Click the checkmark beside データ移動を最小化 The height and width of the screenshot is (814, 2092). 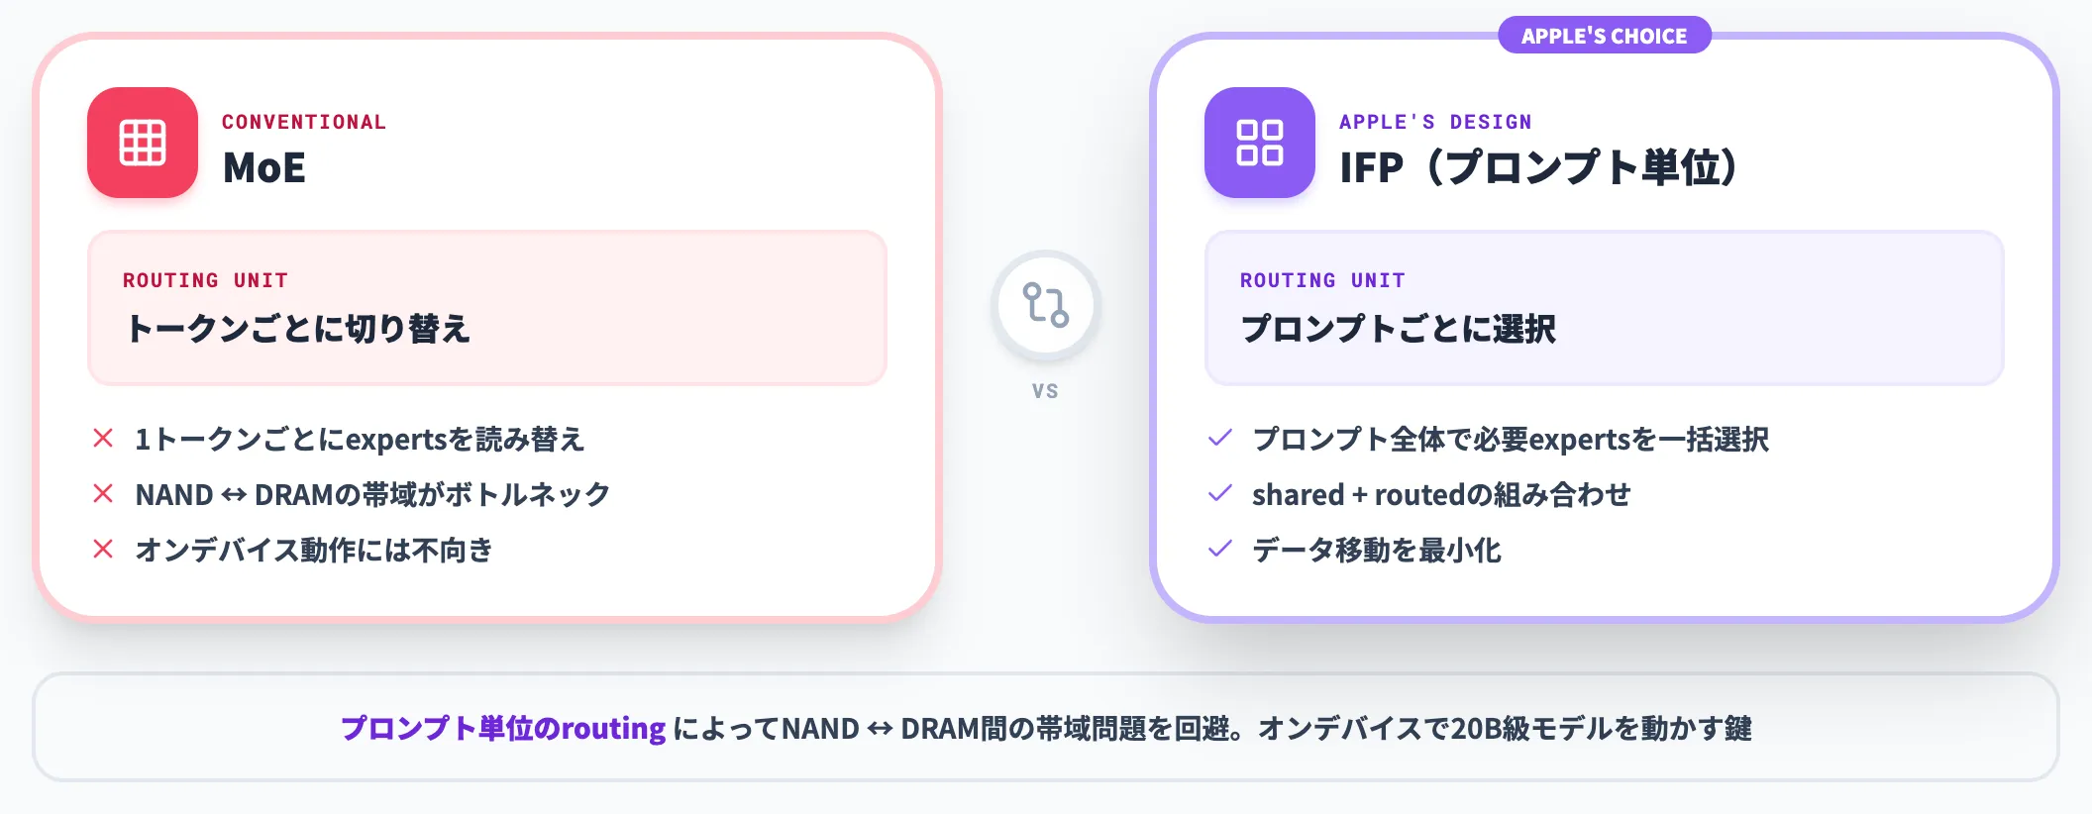pyautogui.click(x=1220, y=549)
